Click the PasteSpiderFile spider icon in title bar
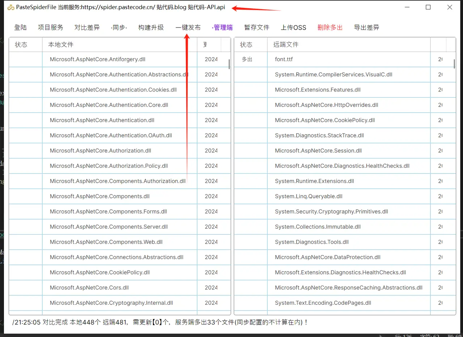 (x=10, y=7)
